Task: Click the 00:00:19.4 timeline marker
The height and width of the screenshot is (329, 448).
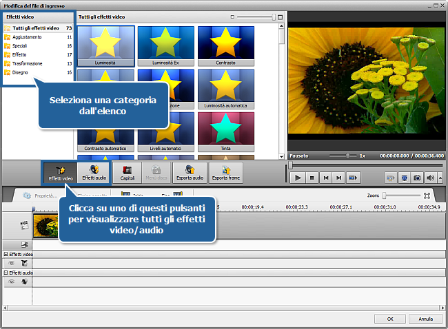Action: 252,207
